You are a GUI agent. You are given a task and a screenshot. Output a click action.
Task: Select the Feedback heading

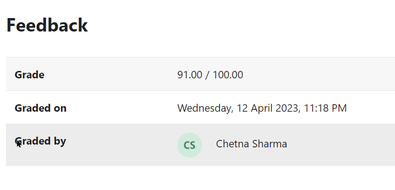tap(47, 25)
